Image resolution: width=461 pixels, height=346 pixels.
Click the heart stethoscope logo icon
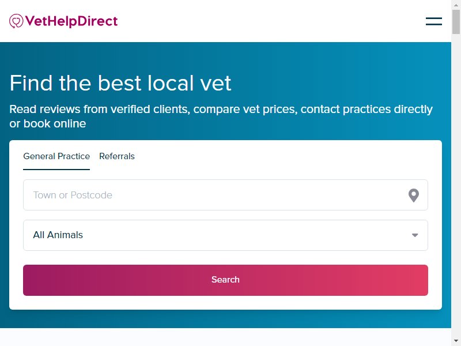pos(16,21)
